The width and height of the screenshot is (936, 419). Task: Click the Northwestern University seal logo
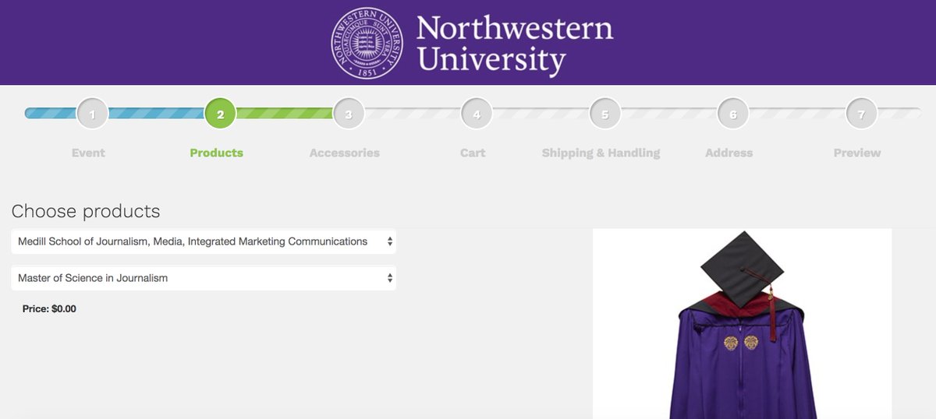click(x=367, y=43)
